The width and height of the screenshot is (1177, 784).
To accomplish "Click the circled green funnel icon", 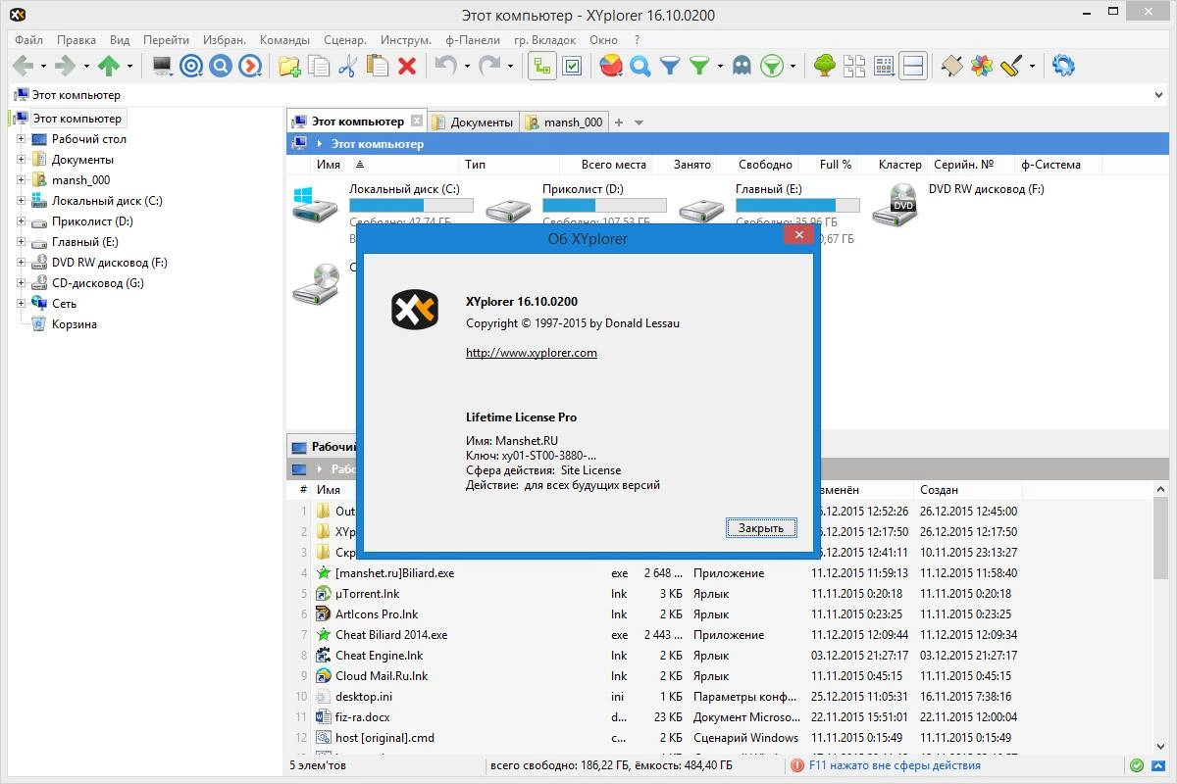I will (x=773, y=66).
